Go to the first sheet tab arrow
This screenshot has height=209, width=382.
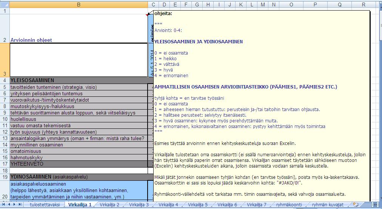3,204
